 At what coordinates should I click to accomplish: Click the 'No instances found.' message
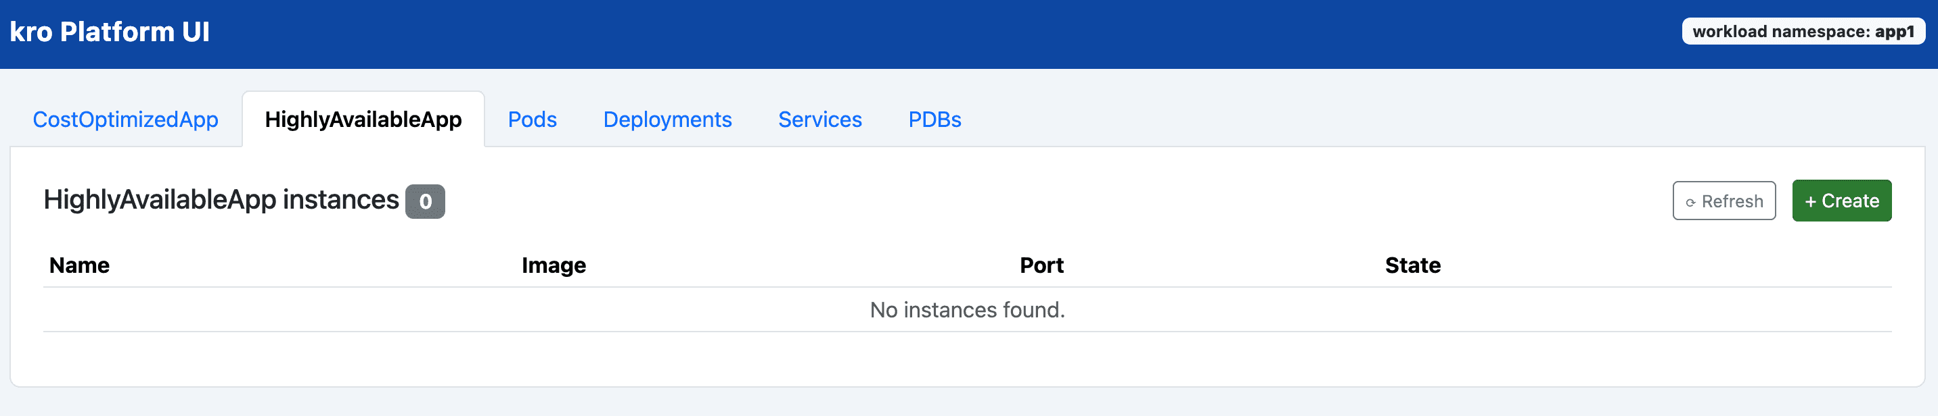[968, 309]
